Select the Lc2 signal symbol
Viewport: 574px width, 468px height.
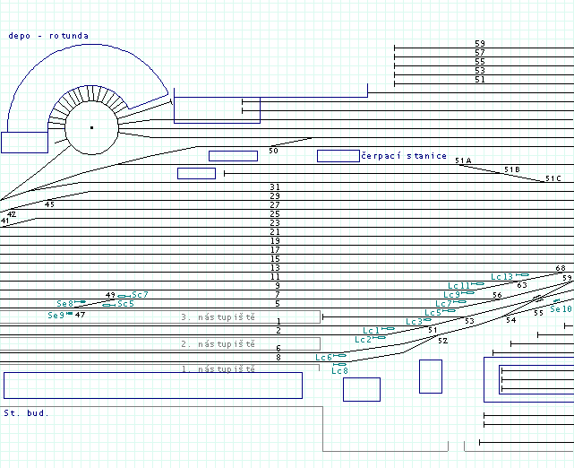tap(380, 337)
